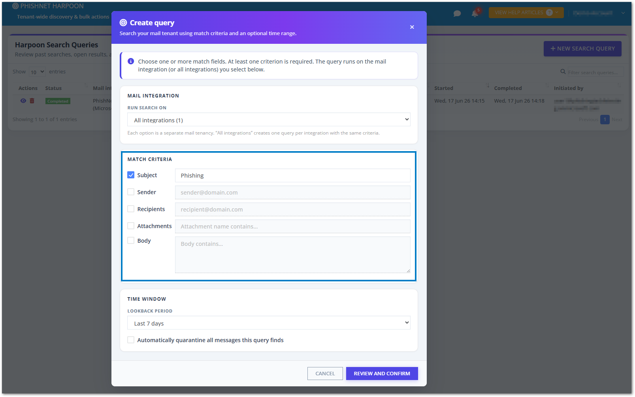Click the green Completed status badge

tap(58, 101)
